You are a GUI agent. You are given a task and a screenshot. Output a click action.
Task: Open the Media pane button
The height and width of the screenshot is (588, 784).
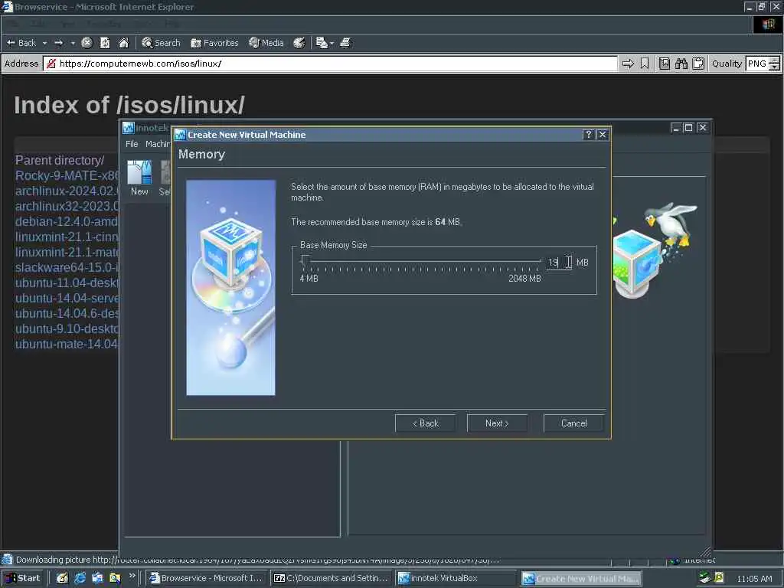coord(266,43)
